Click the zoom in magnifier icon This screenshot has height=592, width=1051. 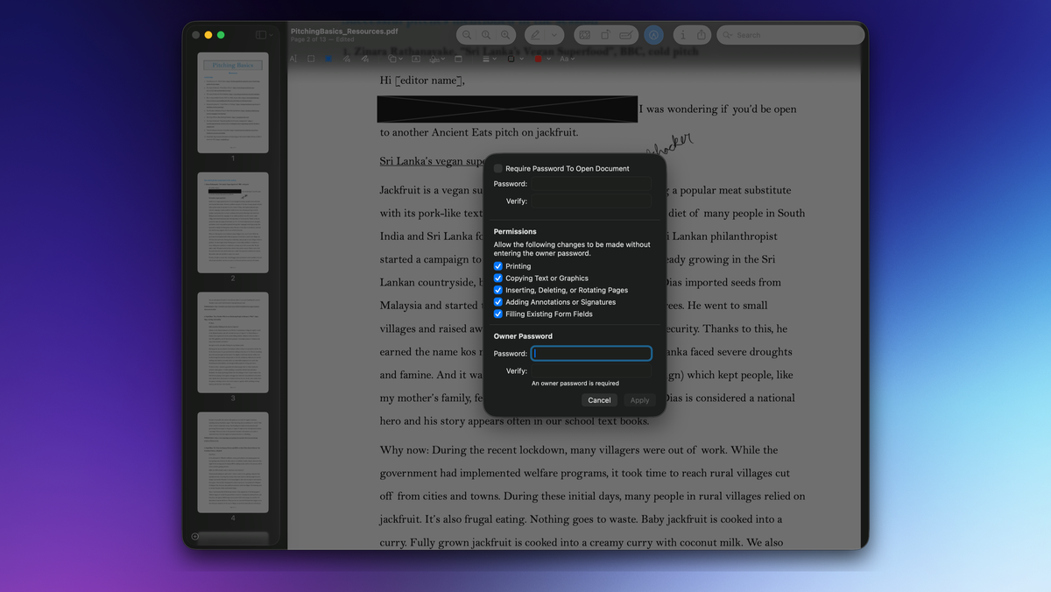[505, 35]
